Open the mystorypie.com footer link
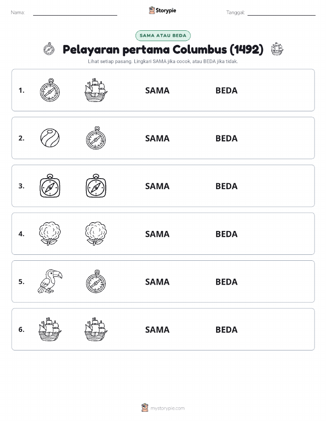 [167, 408]
